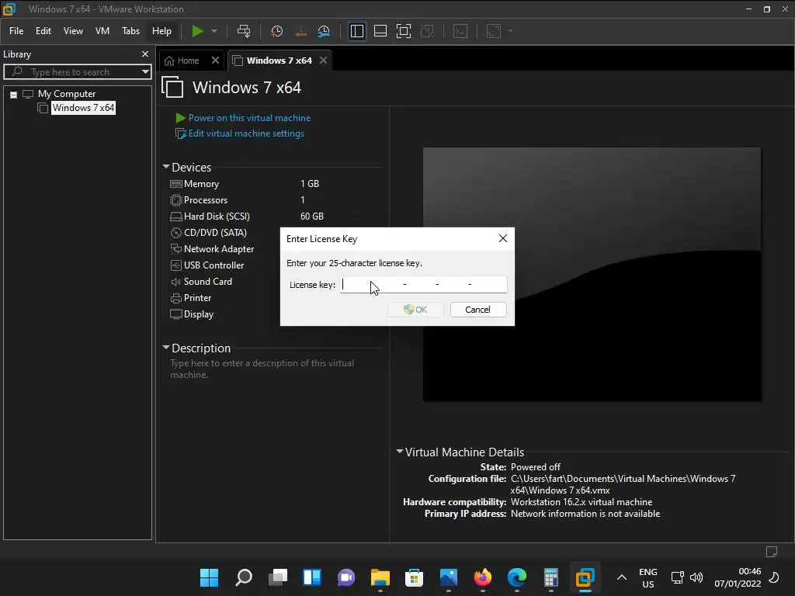The width and height of the screenshot is (795, 596).
Task: Collapse the Virtual Machine Details section
Action: click(400, 452)
